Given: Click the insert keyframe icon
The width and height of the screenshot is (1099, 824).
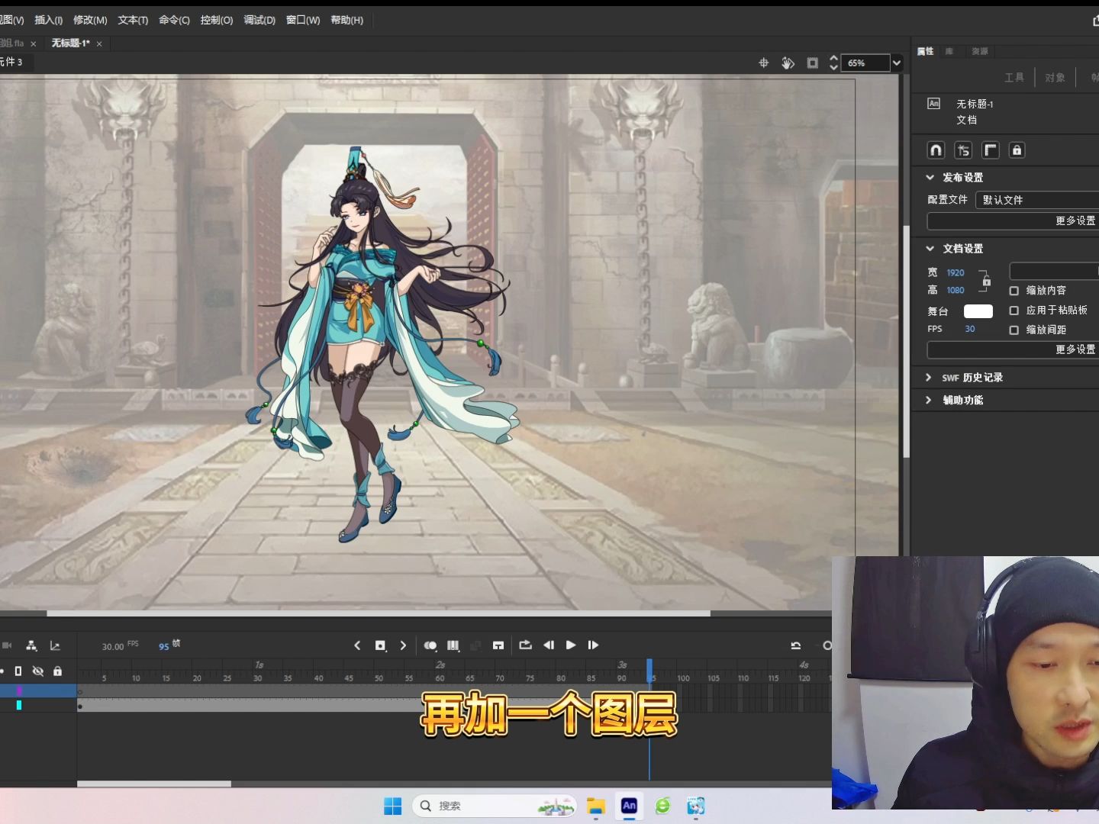Looking at the screenshot, I should point(380,645).
